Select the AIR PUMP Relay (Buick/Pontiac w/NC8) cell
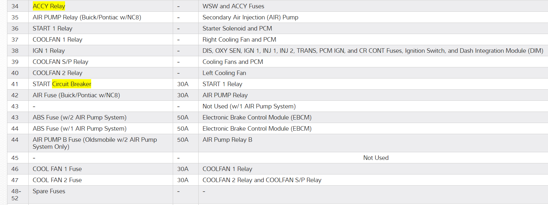The width and height of the screenshot is (548, 205). click(x=87, y=17)
